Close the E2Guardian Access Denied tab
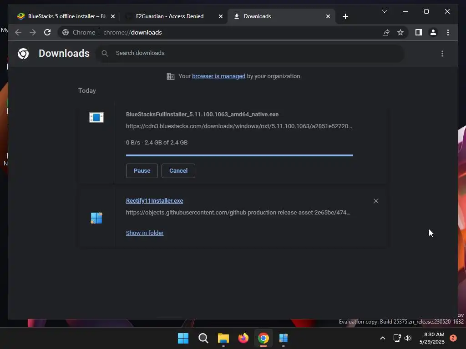This screenshot has width=466, height=349. point(221,16)
